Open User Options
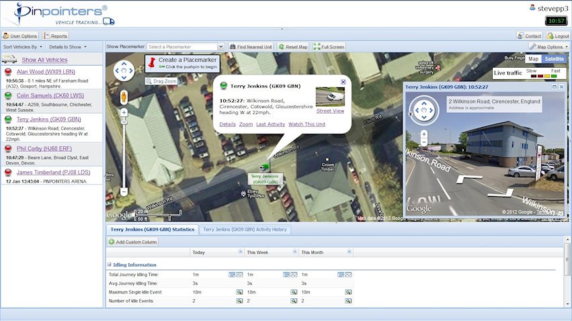Screen dimensions: 572x321 (x=20, y=36)
